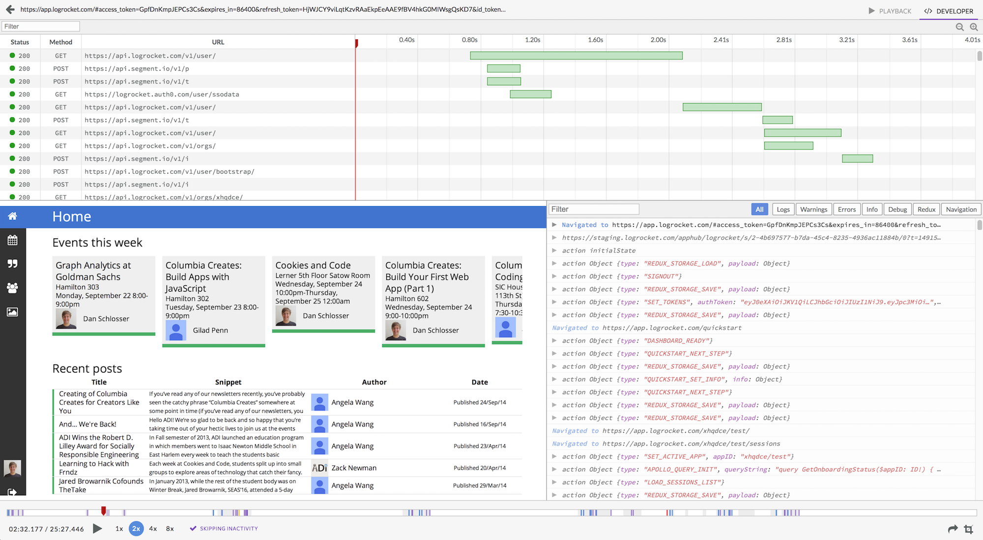The height and width of the screenshot is (540, 983).
Task: Click the red playhead on the session timeline
Action: pos(103,511)
